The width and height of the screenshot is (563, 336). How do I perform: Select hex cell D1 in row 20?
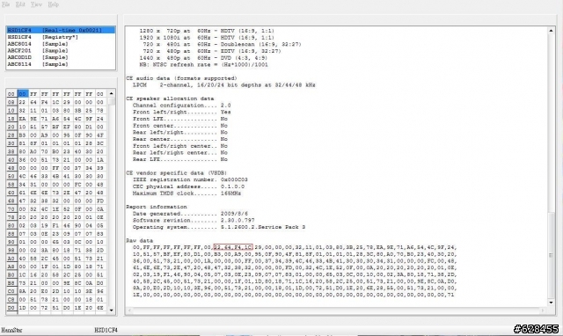click(89, 127)
